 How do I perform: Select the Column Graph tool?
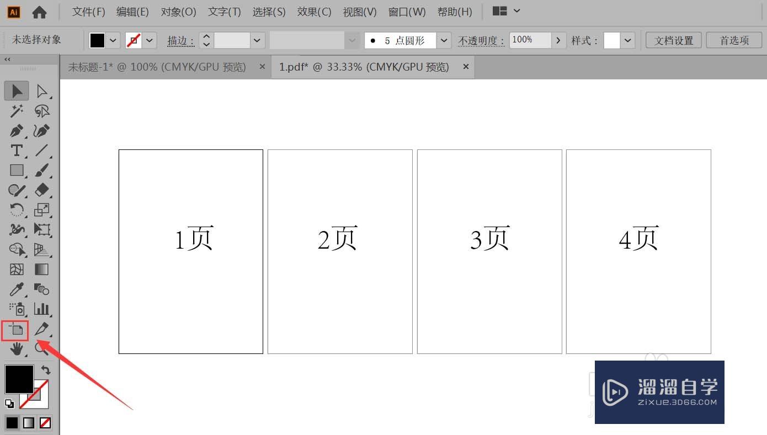42,309
